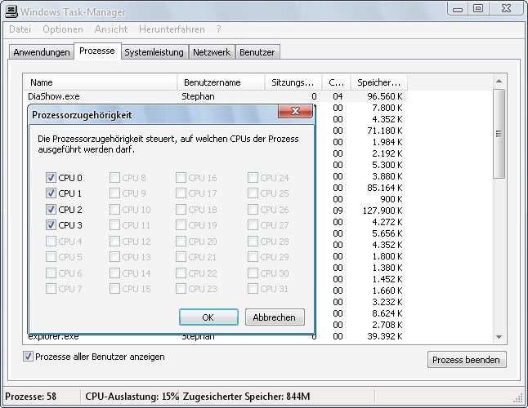Image resolution: width=528 pixels, height=408 pixels.
Task: Uncheck CPU 3 in affinity dialog
Action: [51, 225]
